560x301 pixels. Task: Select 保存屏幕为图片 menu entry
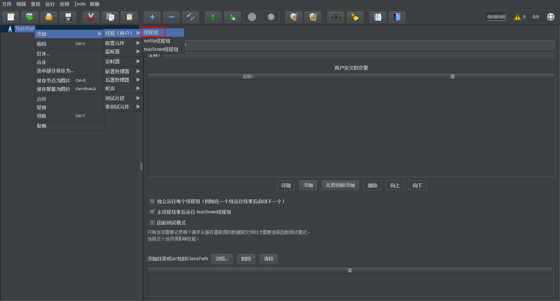(69, 89)
